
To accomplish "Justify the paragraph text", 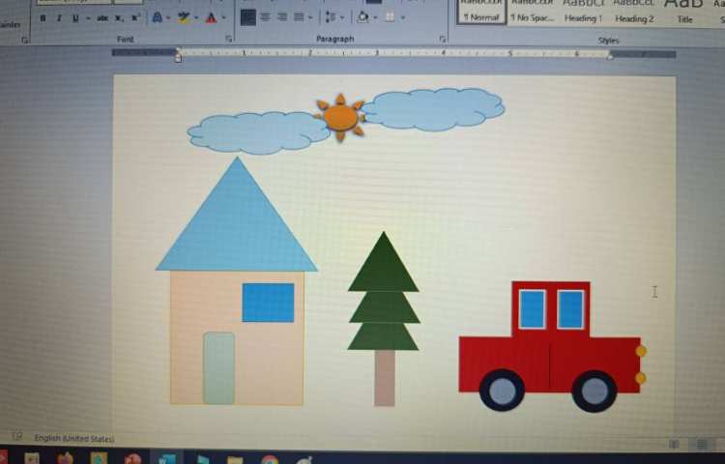I will [299, 17].
